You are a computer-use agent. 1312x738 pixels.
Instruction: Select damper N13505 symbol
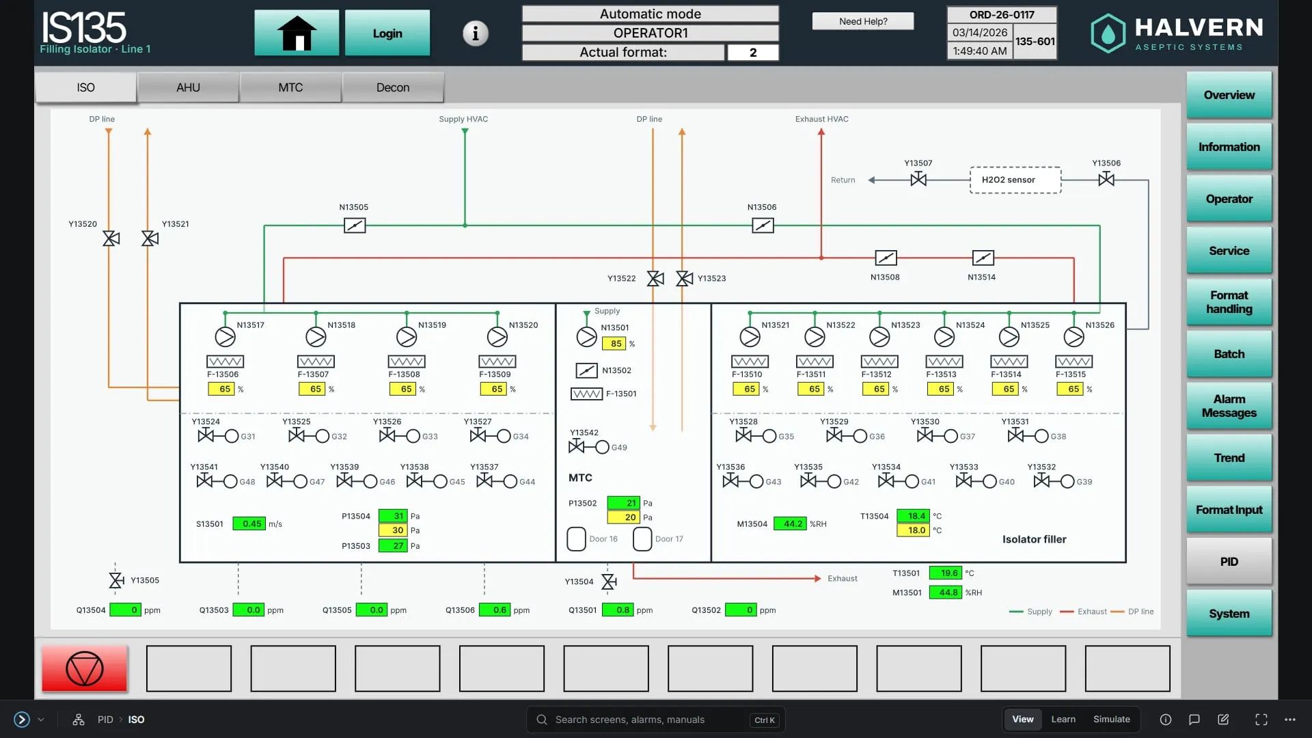pyautogui.click(x=355, y=225)
